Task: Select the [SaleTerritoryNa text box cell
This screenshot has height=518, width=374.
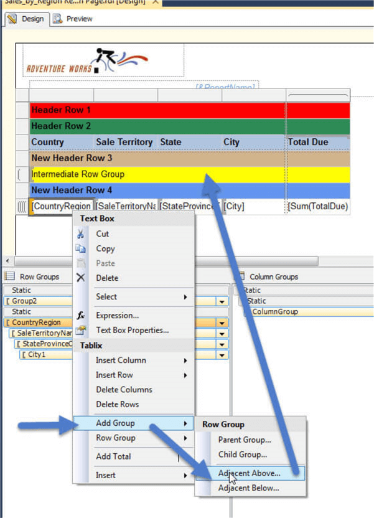Action: [126, 207]
